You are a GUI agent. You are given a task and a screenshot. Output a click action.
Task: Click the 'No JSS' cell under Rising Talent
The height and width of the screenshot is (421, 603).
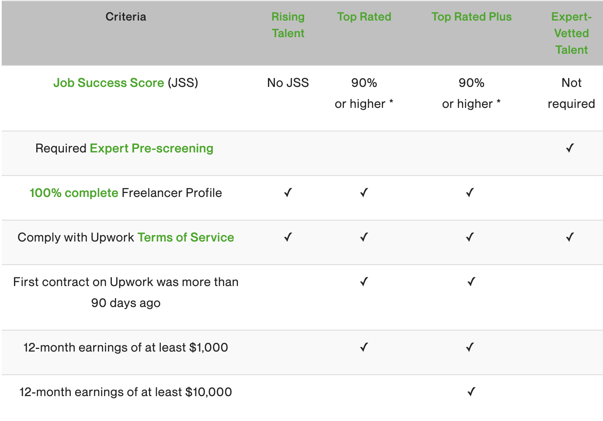[x=288, y=83]
